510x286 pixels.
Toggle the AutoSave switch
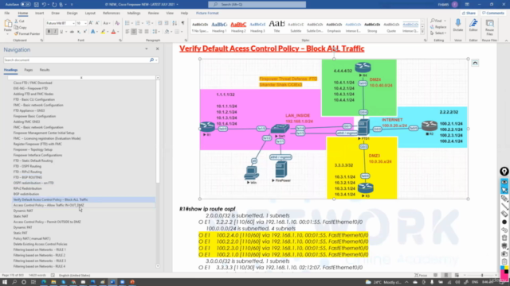25,5
